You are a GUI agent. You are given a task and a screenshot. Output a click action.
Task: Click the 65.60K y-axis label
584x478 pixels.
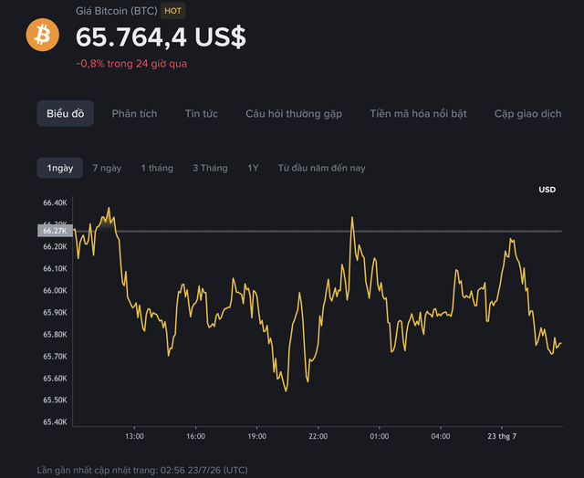coord(55,379)
